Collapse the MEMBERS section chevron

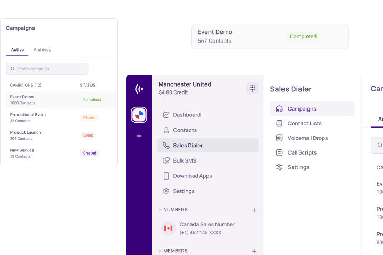pos(160,251)
